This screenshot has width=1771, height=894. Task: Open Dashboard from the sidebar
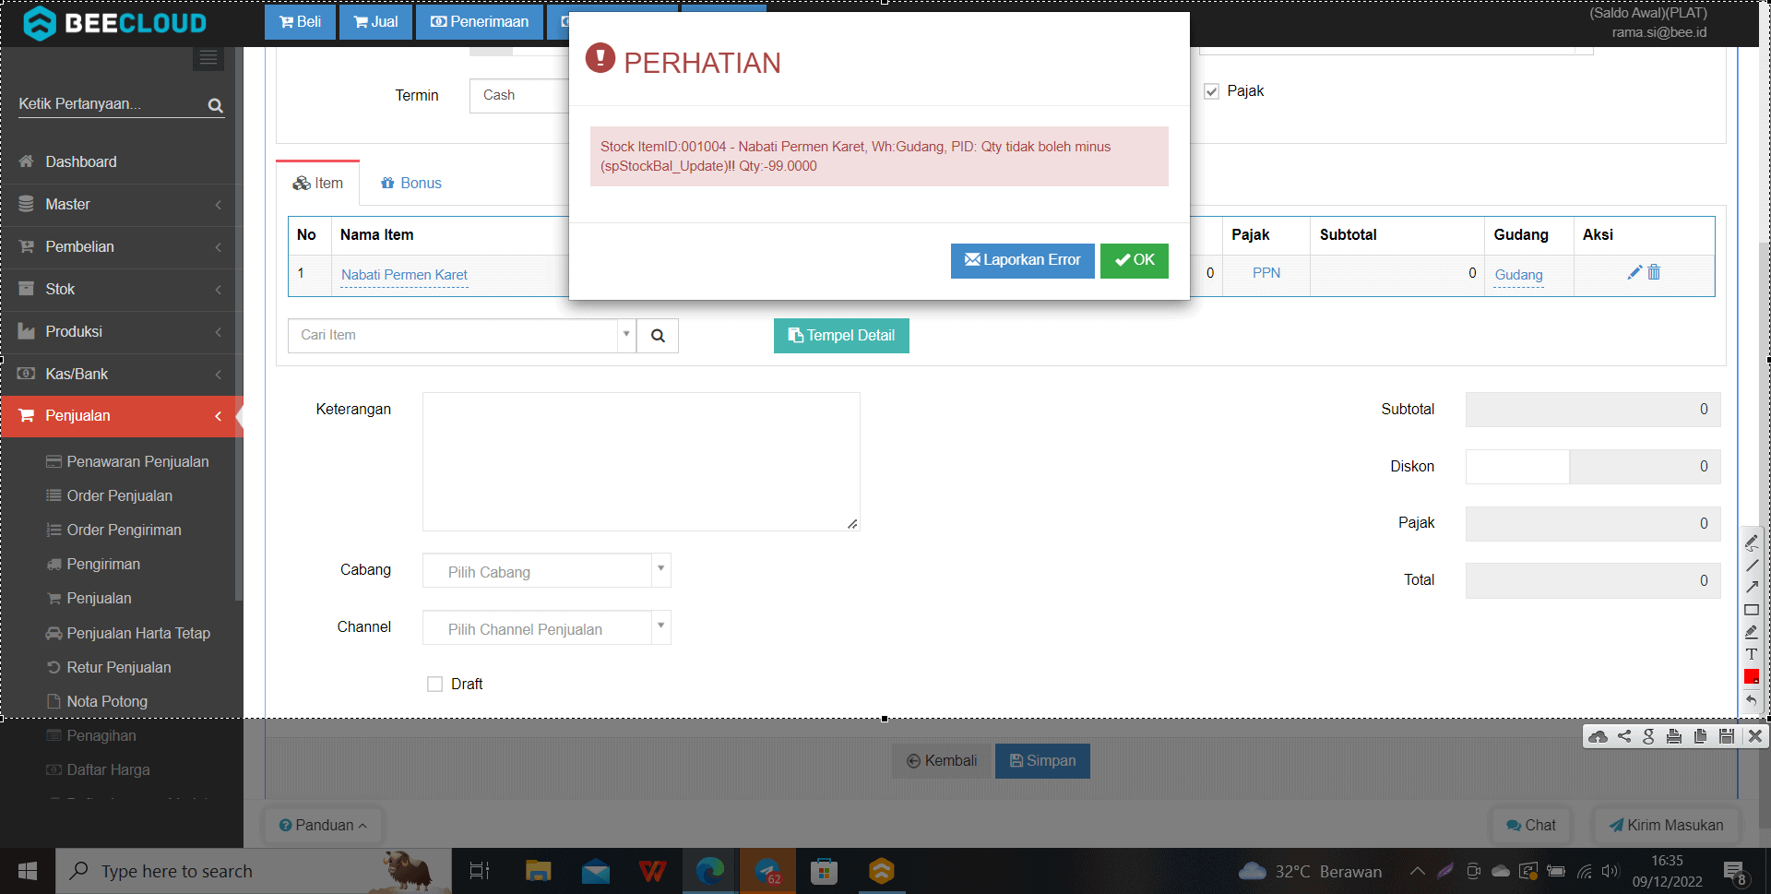pos(81,162)
